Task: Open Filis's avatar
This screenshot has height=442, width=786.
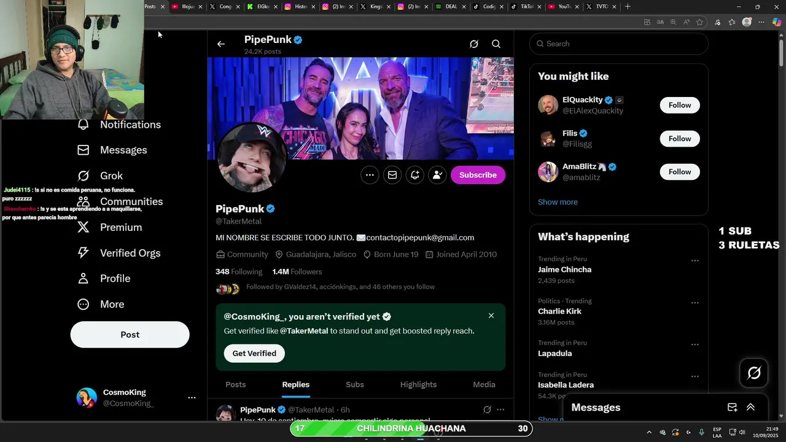Action: [548, 139]
